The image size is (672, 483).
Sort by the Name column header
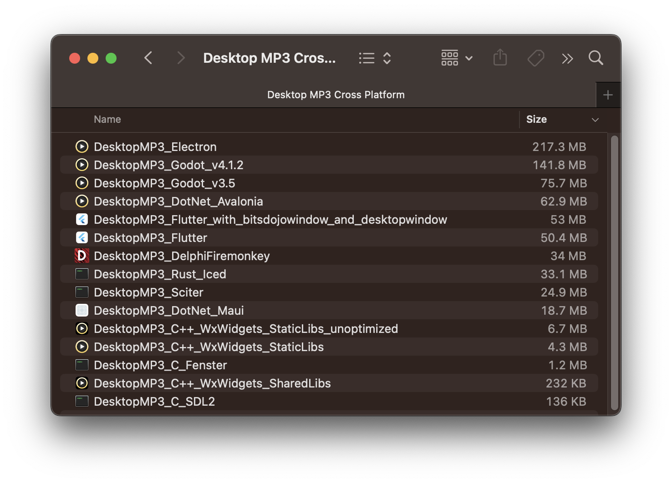click(107, 119)
